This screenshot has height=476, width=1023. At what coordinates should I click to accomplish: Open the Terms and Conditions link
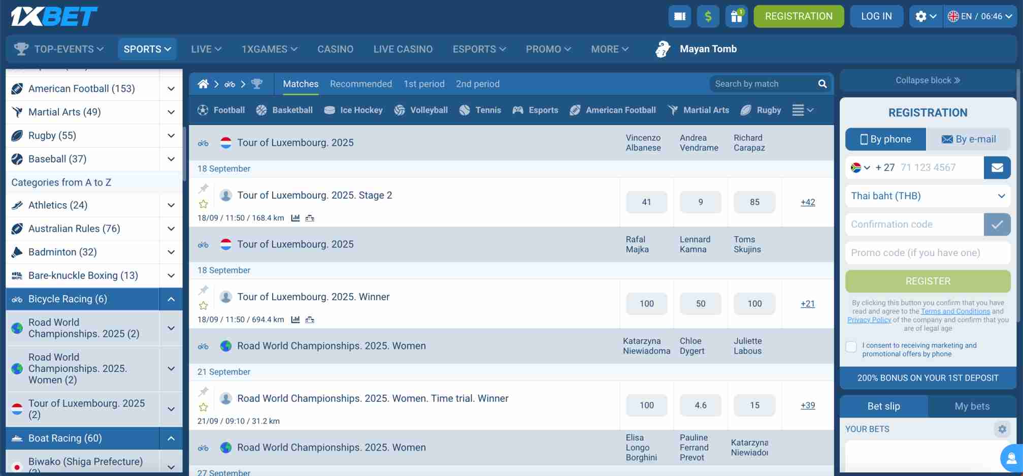click(x=955, y=311)
